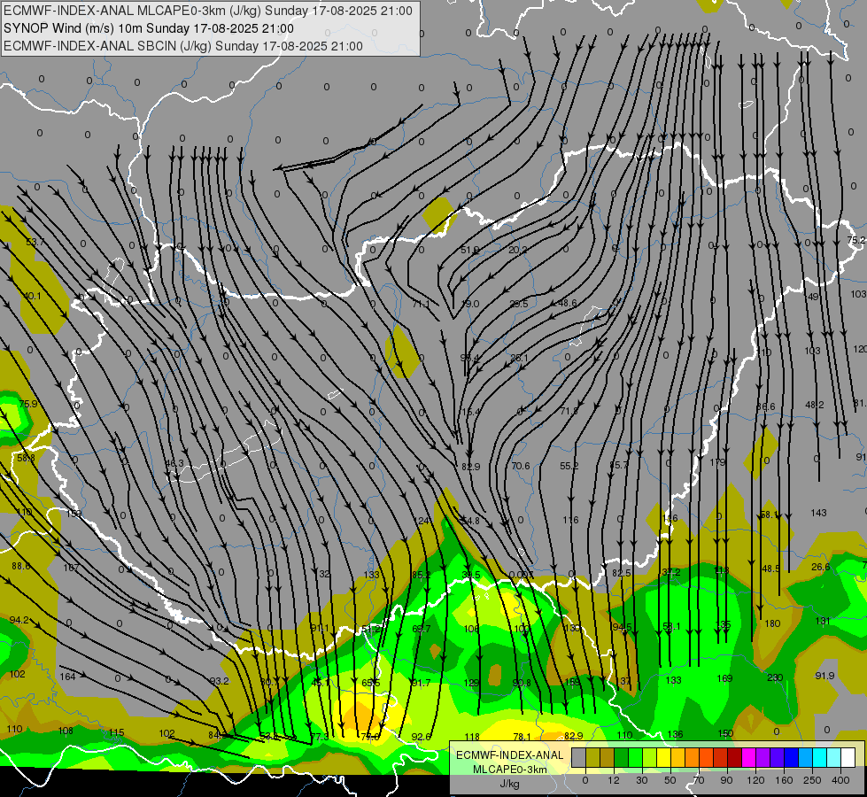This screenshot has width=867, height=797.
Task: Click the grid value 169
Action: [x=724, y=678]
